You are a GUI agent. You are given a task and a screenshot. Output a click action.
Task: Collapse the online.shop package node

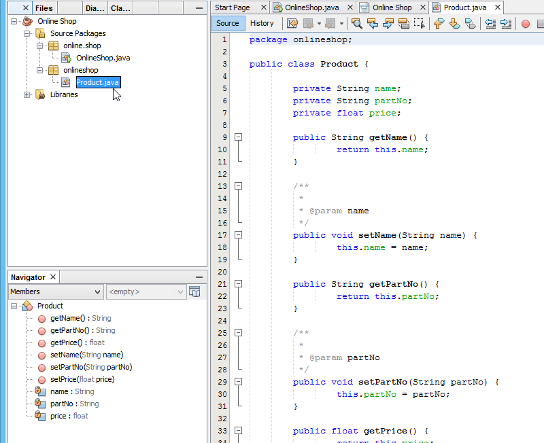tap(39, 46)
